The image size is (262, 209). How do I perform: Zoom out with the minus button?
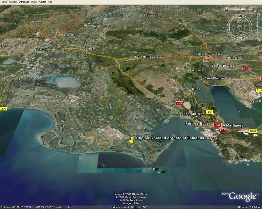tap(258, 40)
